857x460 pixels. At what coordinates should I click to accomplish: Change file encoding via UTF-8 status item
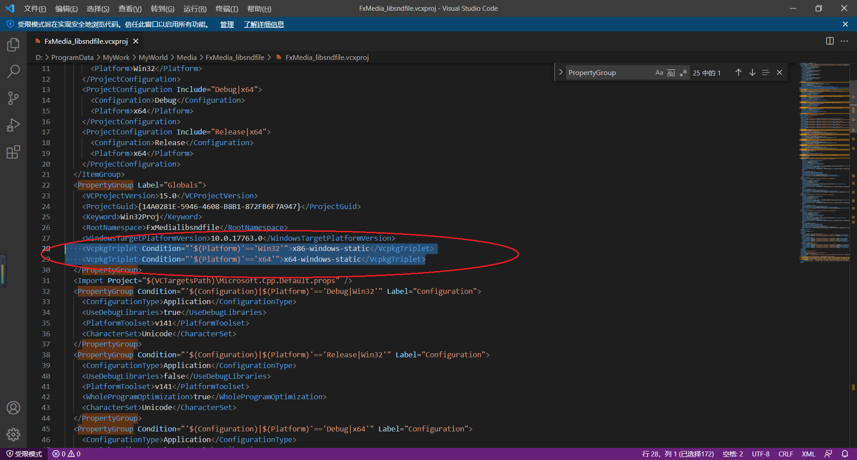tap(761, 454)
